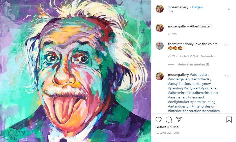Open comment bubble icon
This screenshot has height=142, width=236.
[169, 120]
